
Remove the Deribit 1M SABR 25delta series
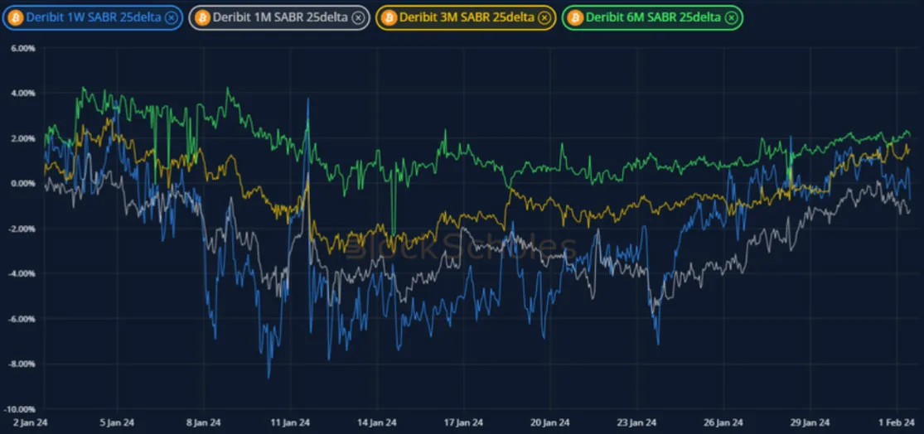tap(357, 17)
